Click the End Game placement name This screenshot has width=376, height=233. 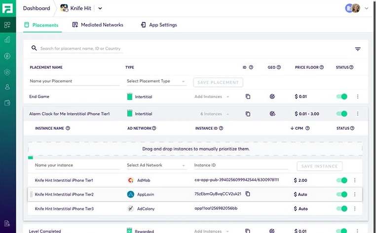[39, 96]
